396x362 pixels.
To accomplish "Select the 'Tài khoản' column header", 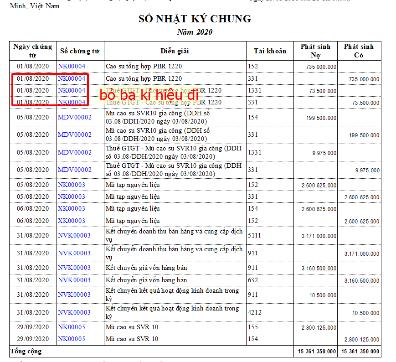I will click(x=270, y=51).
